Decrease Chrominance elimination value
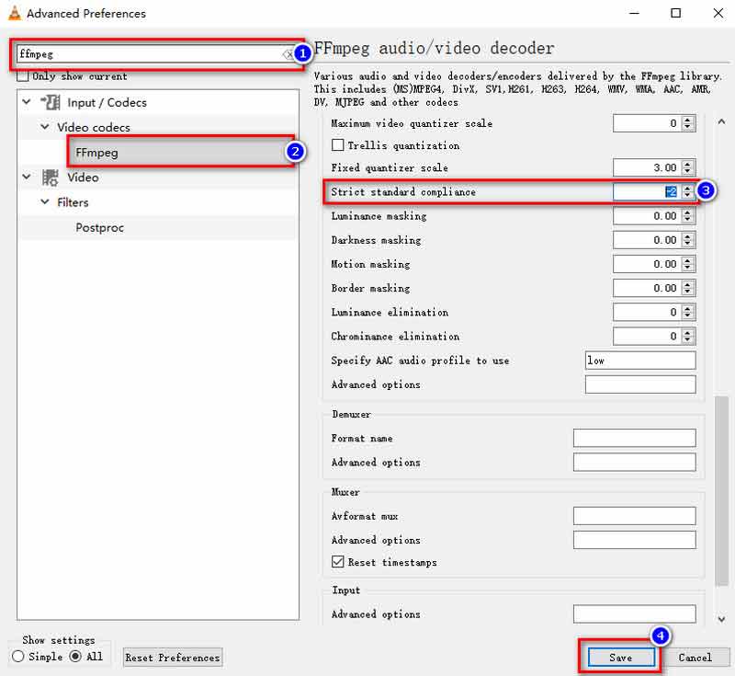This screenshot has height=676, width=735. 687,339
